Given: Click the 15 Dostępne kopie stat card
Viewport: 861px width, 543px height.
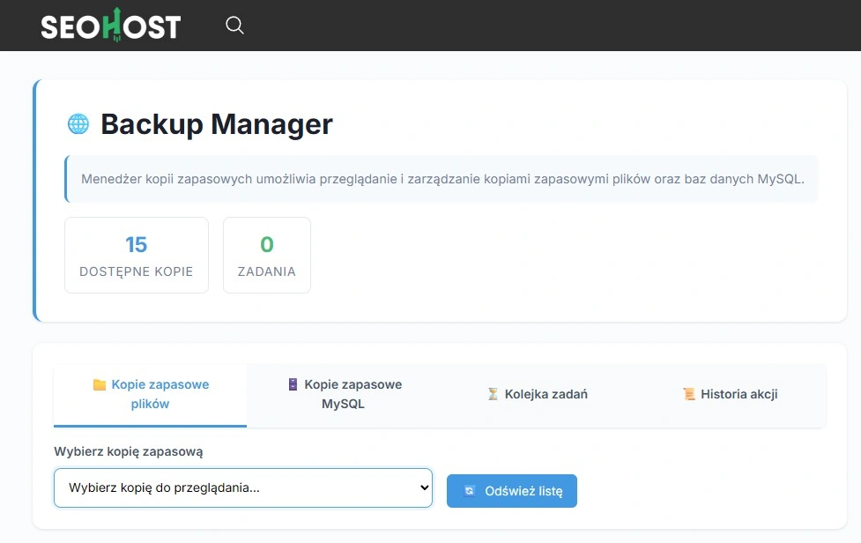Looking at the screenshot, I should point(136,254).
